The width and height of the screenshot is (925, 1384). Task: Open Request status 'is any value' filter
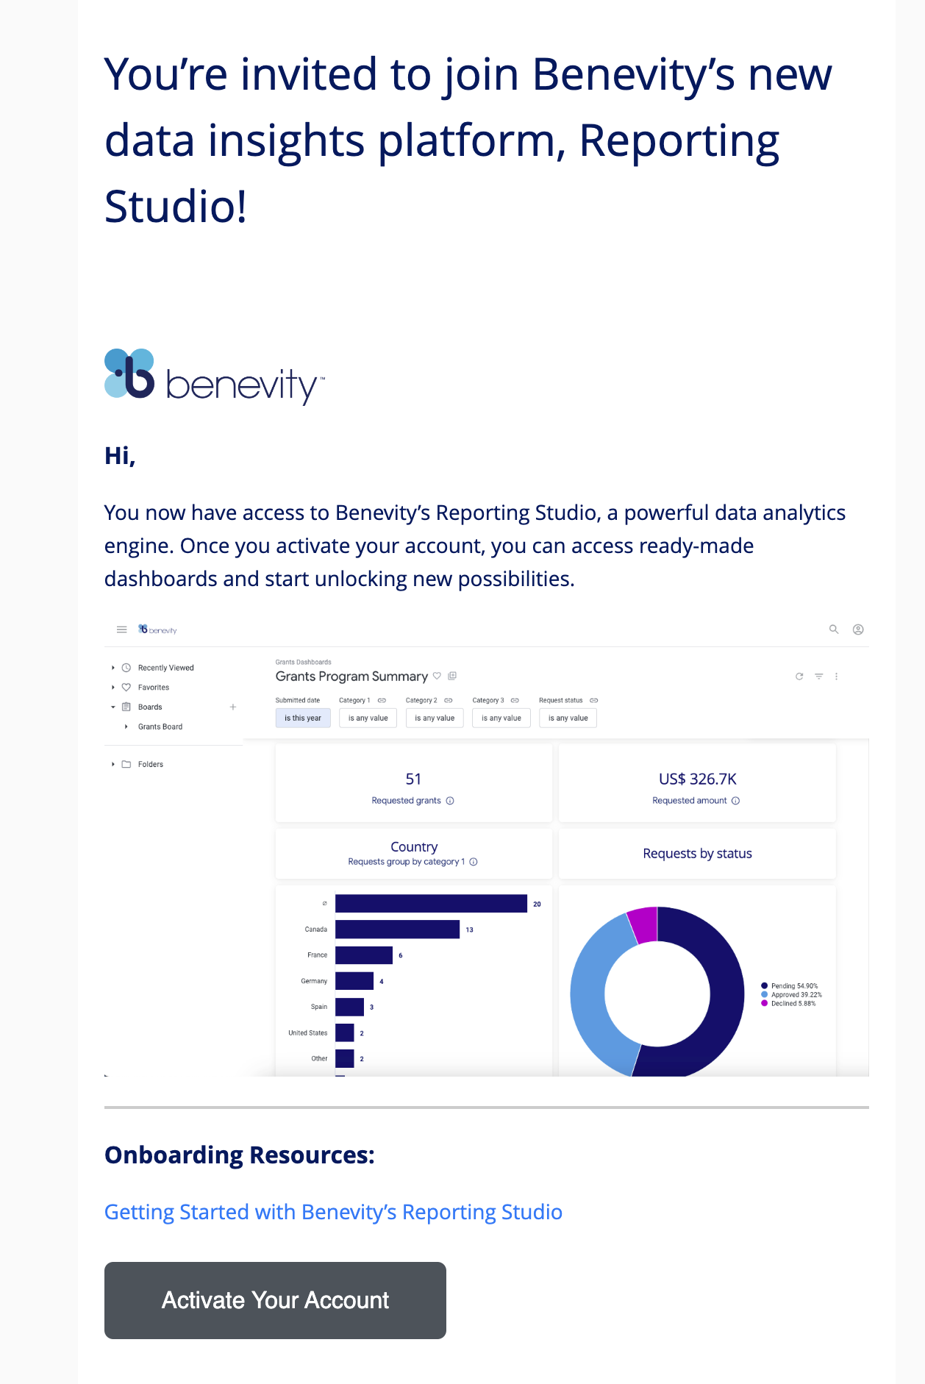click(x=568, y=718)
